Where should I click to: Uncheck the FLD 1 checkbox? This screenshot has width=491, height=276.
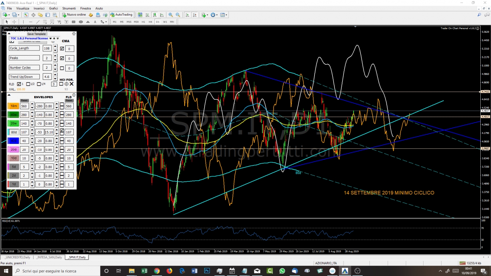pyautogui.click(x=19, y=84)
